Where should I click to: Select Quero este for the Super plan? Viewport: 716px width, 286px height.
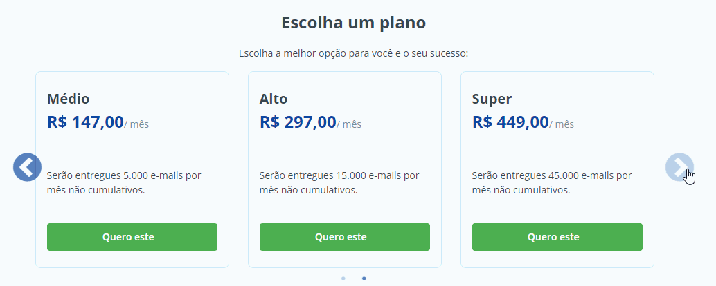[x=557, y=237]
